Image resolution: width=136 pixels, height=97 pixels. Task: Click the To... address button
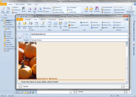pos(27,34)
